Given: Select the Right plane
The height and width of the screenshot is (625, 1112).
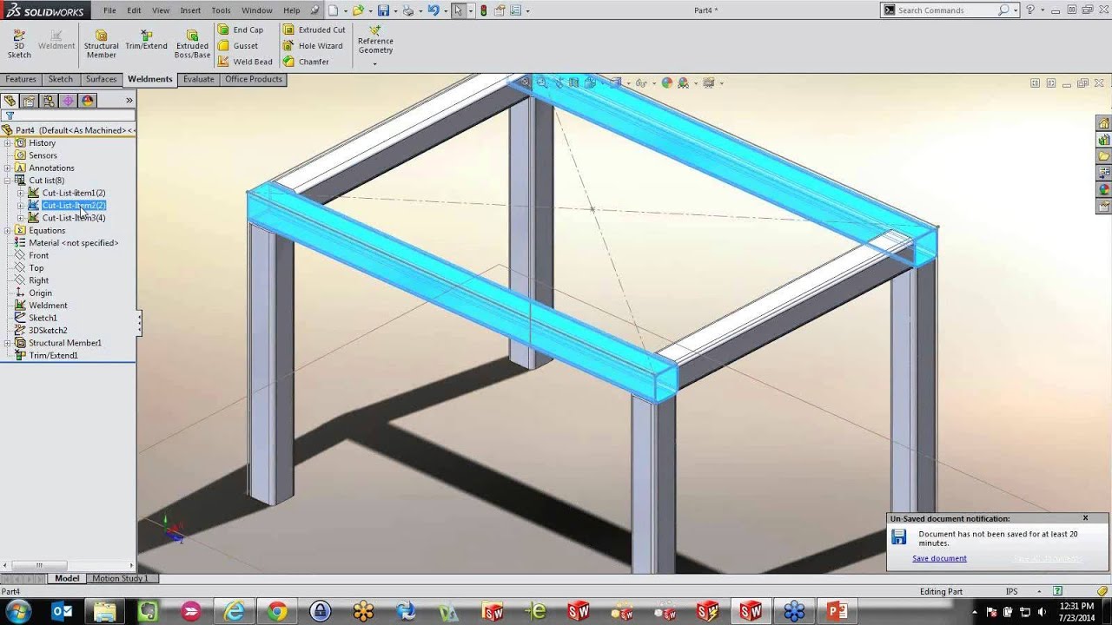Looking at the screenshot, I should (38, 280).
